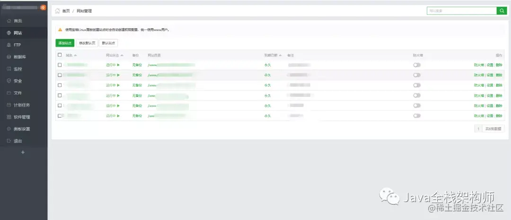Click the plus icon below the sidebar
Viewport: 511px width, 220px height.
[23, 152]
